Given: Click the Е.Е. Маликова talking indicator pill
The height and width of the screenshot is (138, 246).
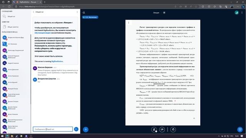Looking at the screenshot, I should (90, 17).
